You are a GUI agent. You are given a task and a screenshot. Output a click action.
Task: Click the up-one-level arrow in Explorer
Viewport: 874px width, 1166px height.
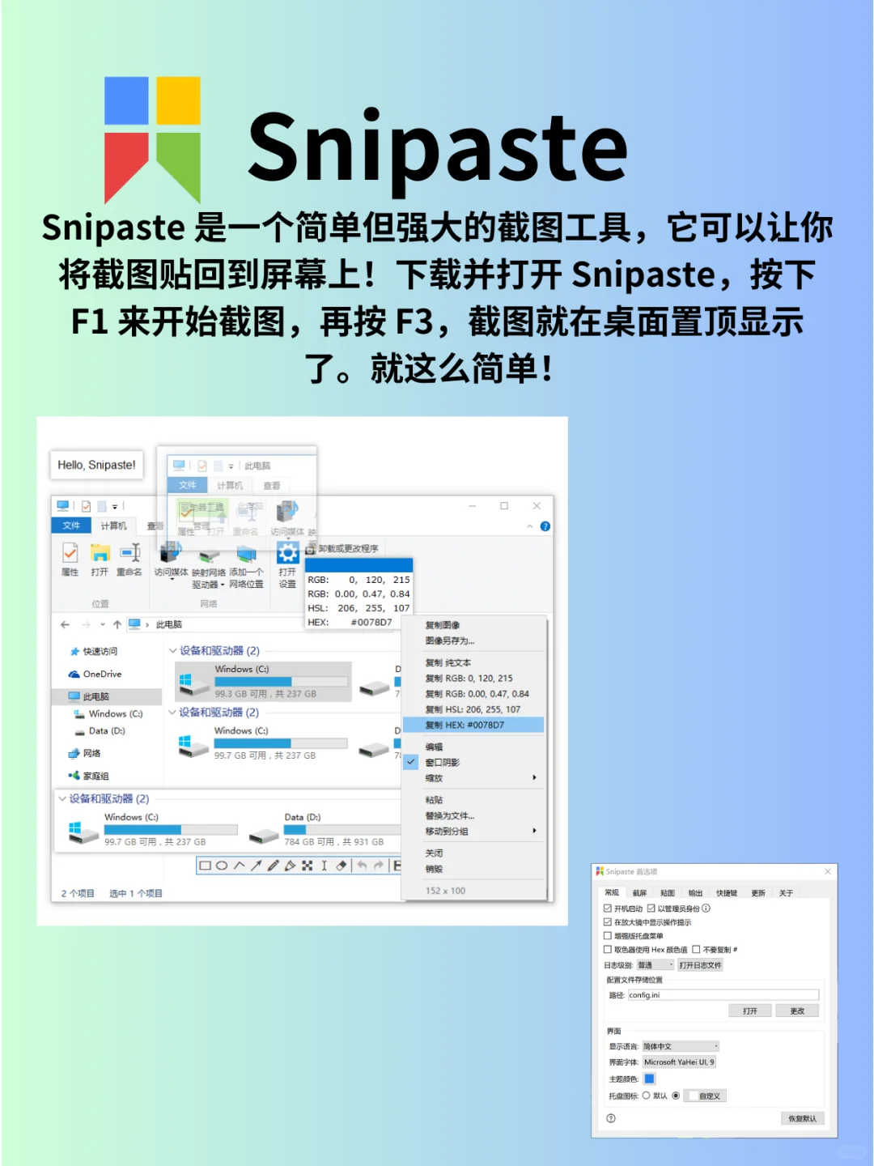coord(117,624)
